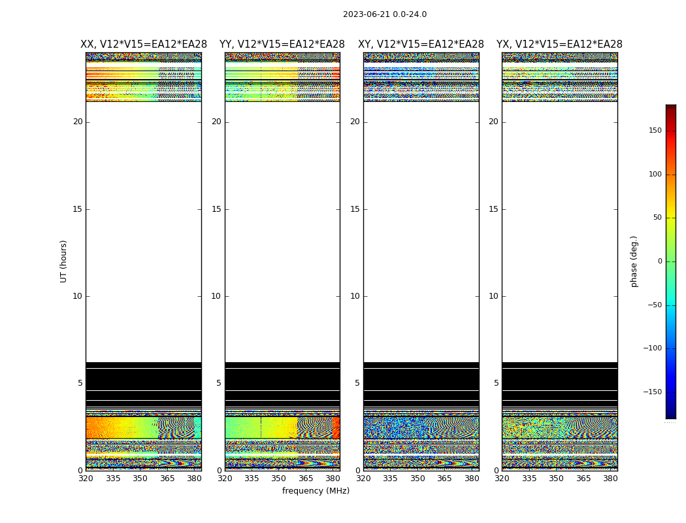Click the colorbar tick label −50
Image resolution: width=686 pixels, height=523 pixels.
click(x=655, y=305)
